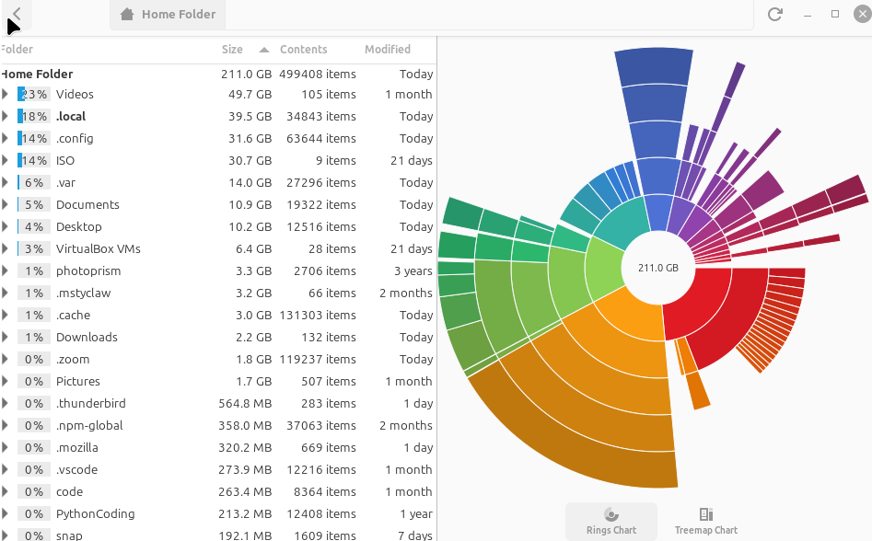Minimize the Disk Usage Analyzer window
872x541 pixels.
808,15
